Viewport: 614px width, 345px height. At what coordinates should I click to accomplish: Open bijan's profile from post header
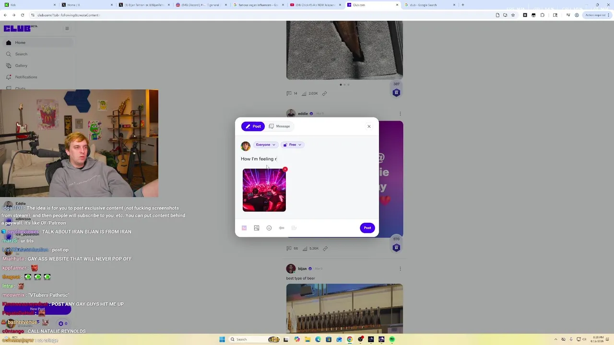[x=302, y=269]
